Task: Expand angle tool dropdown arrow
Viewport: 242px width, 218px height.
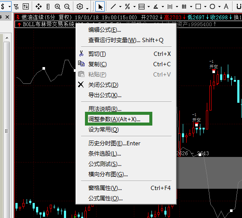Action: (x=163, y=7)
